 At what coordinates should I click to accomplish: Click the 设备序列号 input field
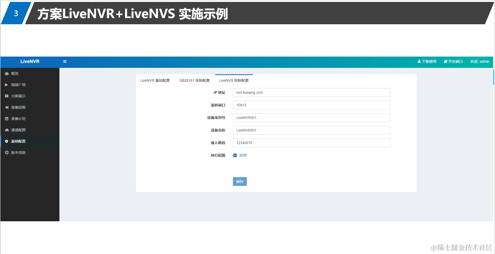click(312, 117)
